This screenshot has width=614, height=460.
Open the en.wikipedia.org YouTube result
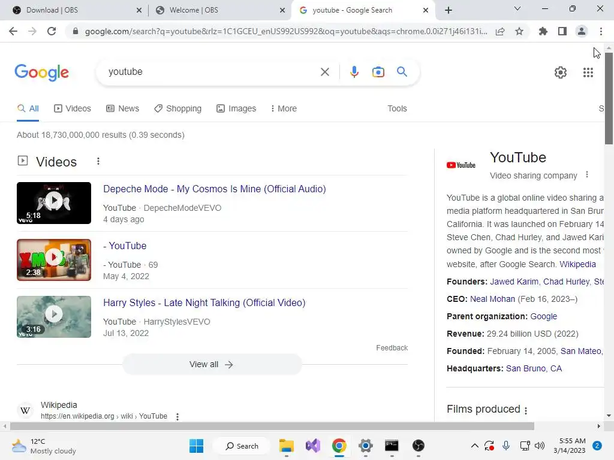pyautogui.click(x=104, y=416)
